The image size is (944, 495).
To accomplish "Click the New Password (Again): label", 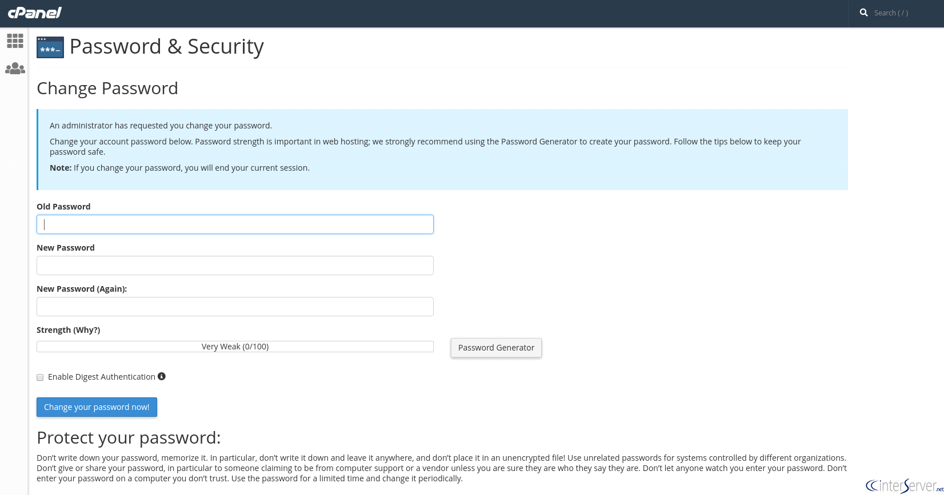I will pos(82,289).
